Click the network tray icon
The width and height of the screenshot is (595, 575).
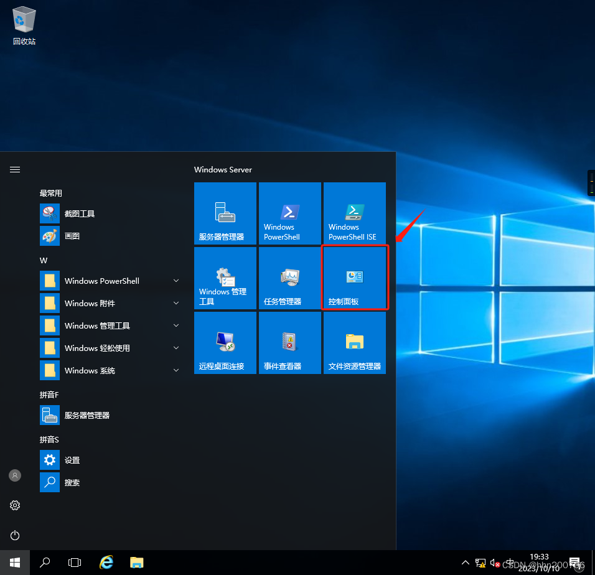(480, 563)
